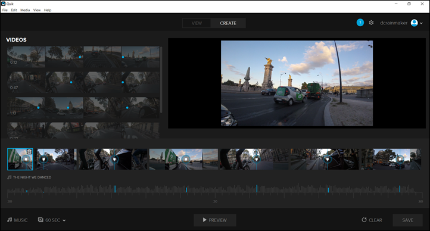Click the VIDEOS heading

16,40
